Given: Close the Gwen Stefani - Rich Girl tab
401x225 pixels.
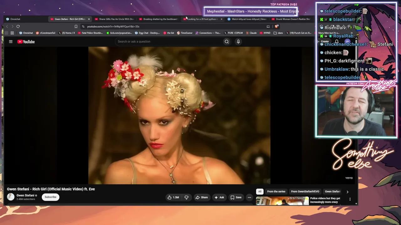Looking at the screenshot, I should pyautogui.click(x=89, y=19).
